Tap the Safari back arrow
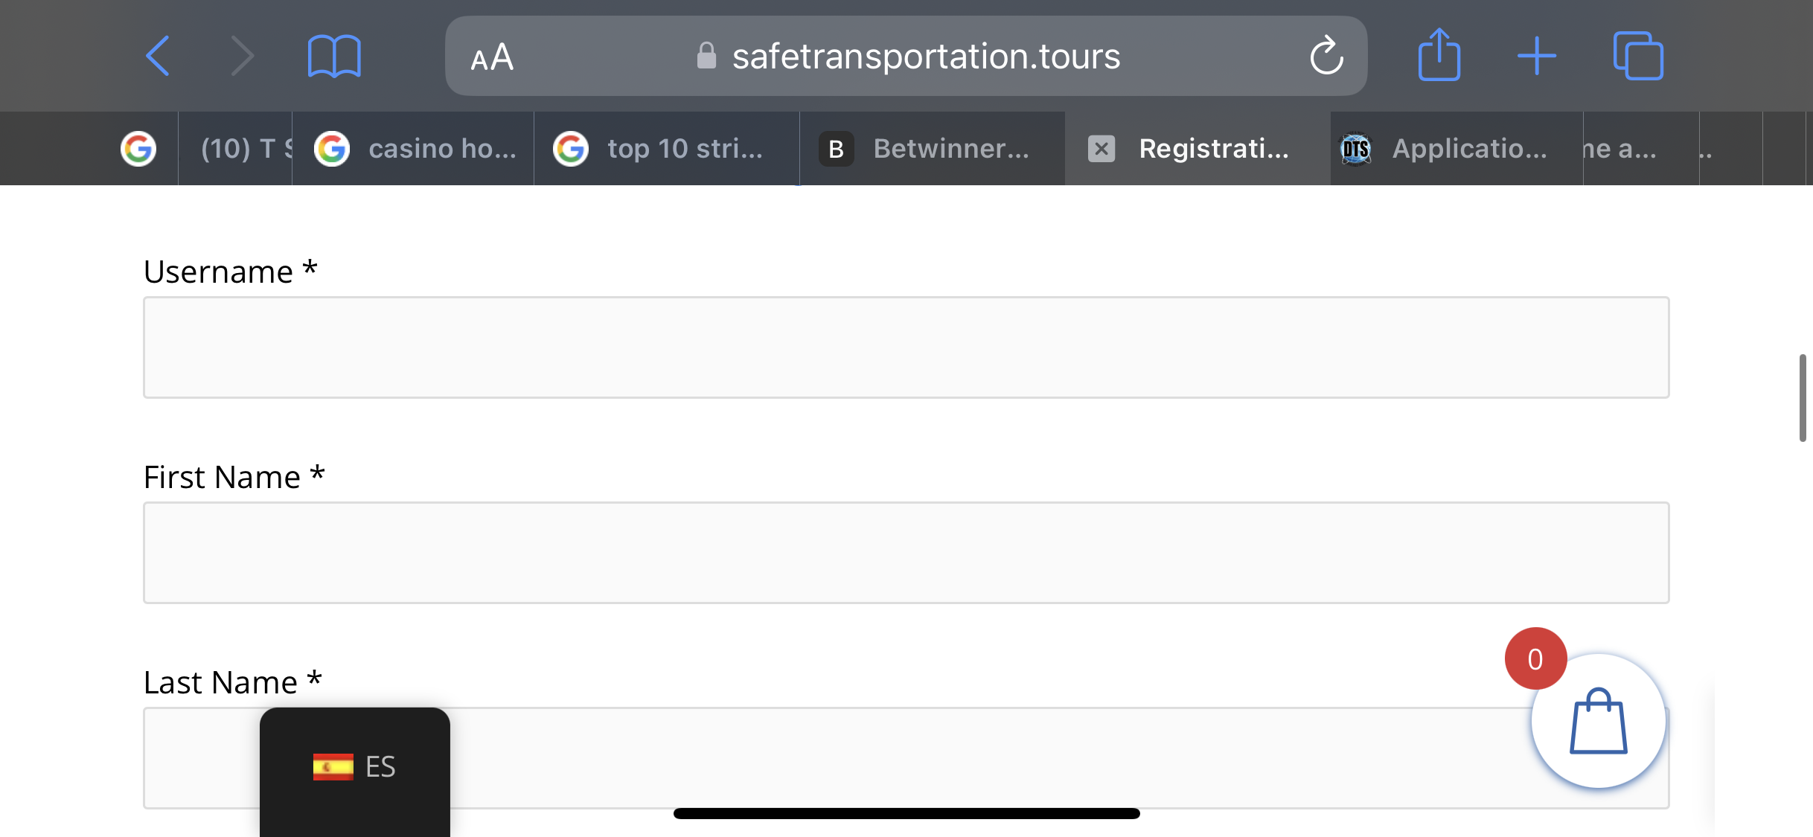Image resolution: width=1813 pixels, height=837 pixels. (x=158, y=56)
